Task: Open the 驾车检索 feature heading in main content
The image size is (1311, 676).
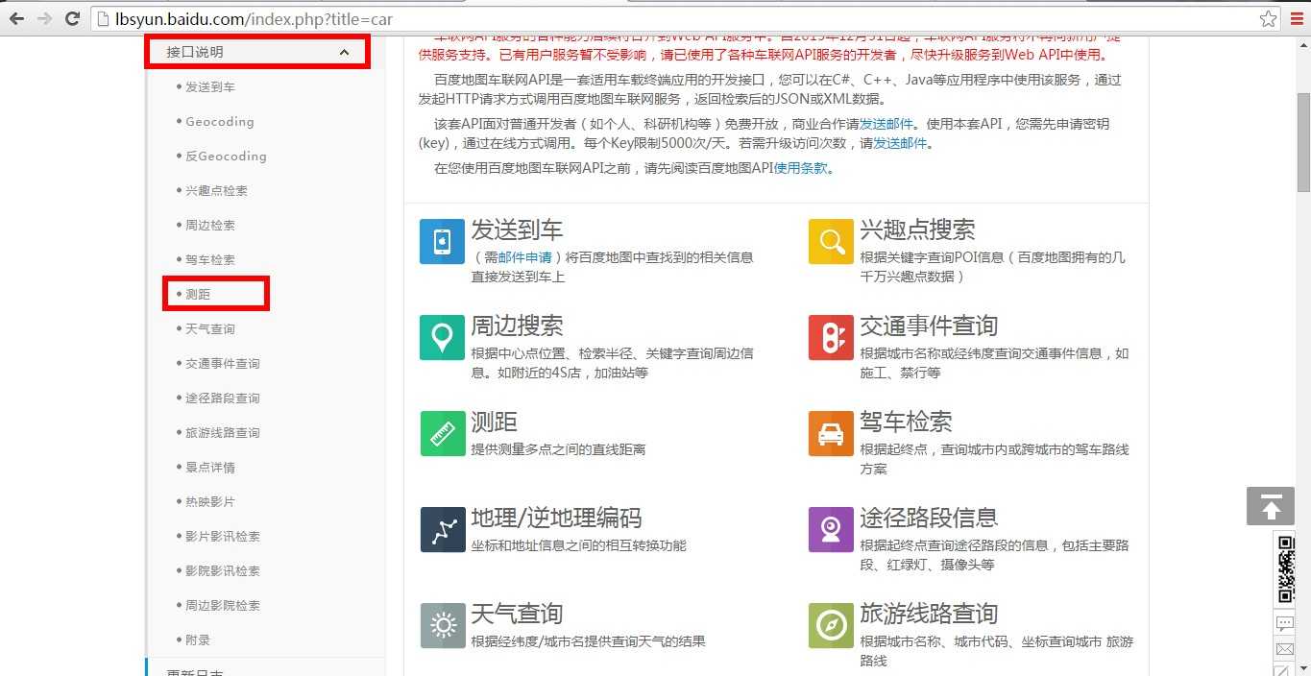Action: tap(906, 422)
